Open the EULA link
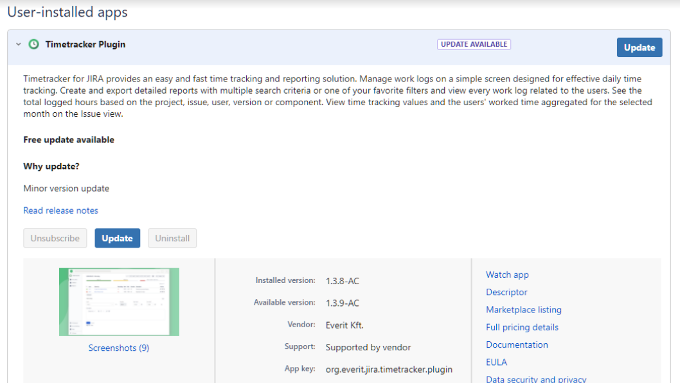680x383 pixels. (497, 362)
